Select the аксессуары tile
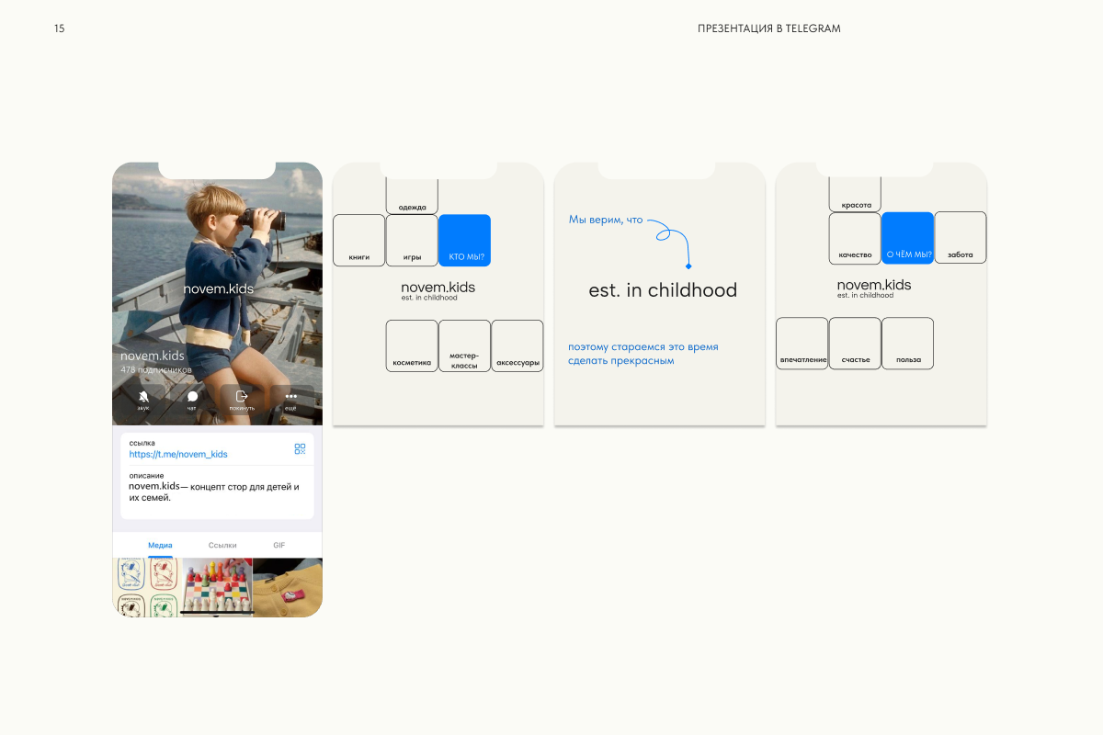This screenshot has width=1103, height=735. click(517, 345)
